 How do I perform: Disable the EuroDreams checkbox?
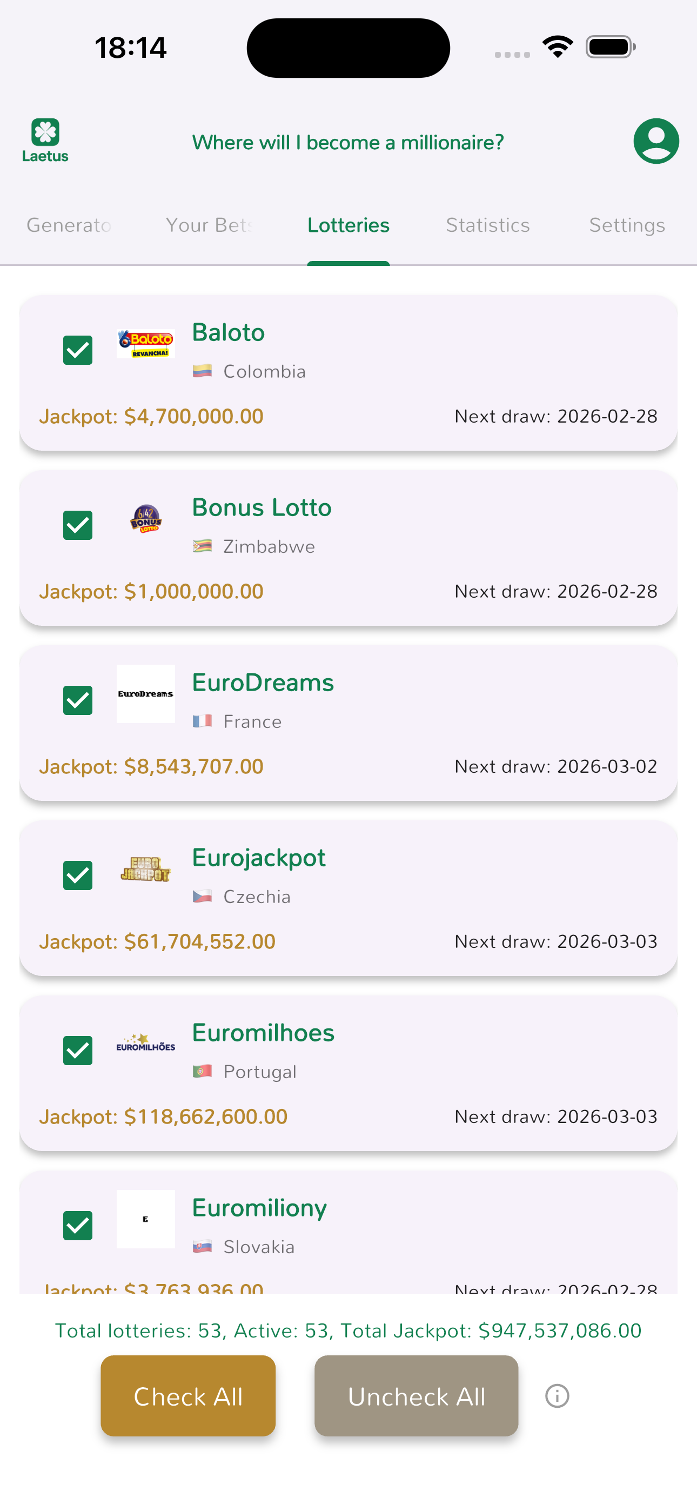click(x=78, y=700)
